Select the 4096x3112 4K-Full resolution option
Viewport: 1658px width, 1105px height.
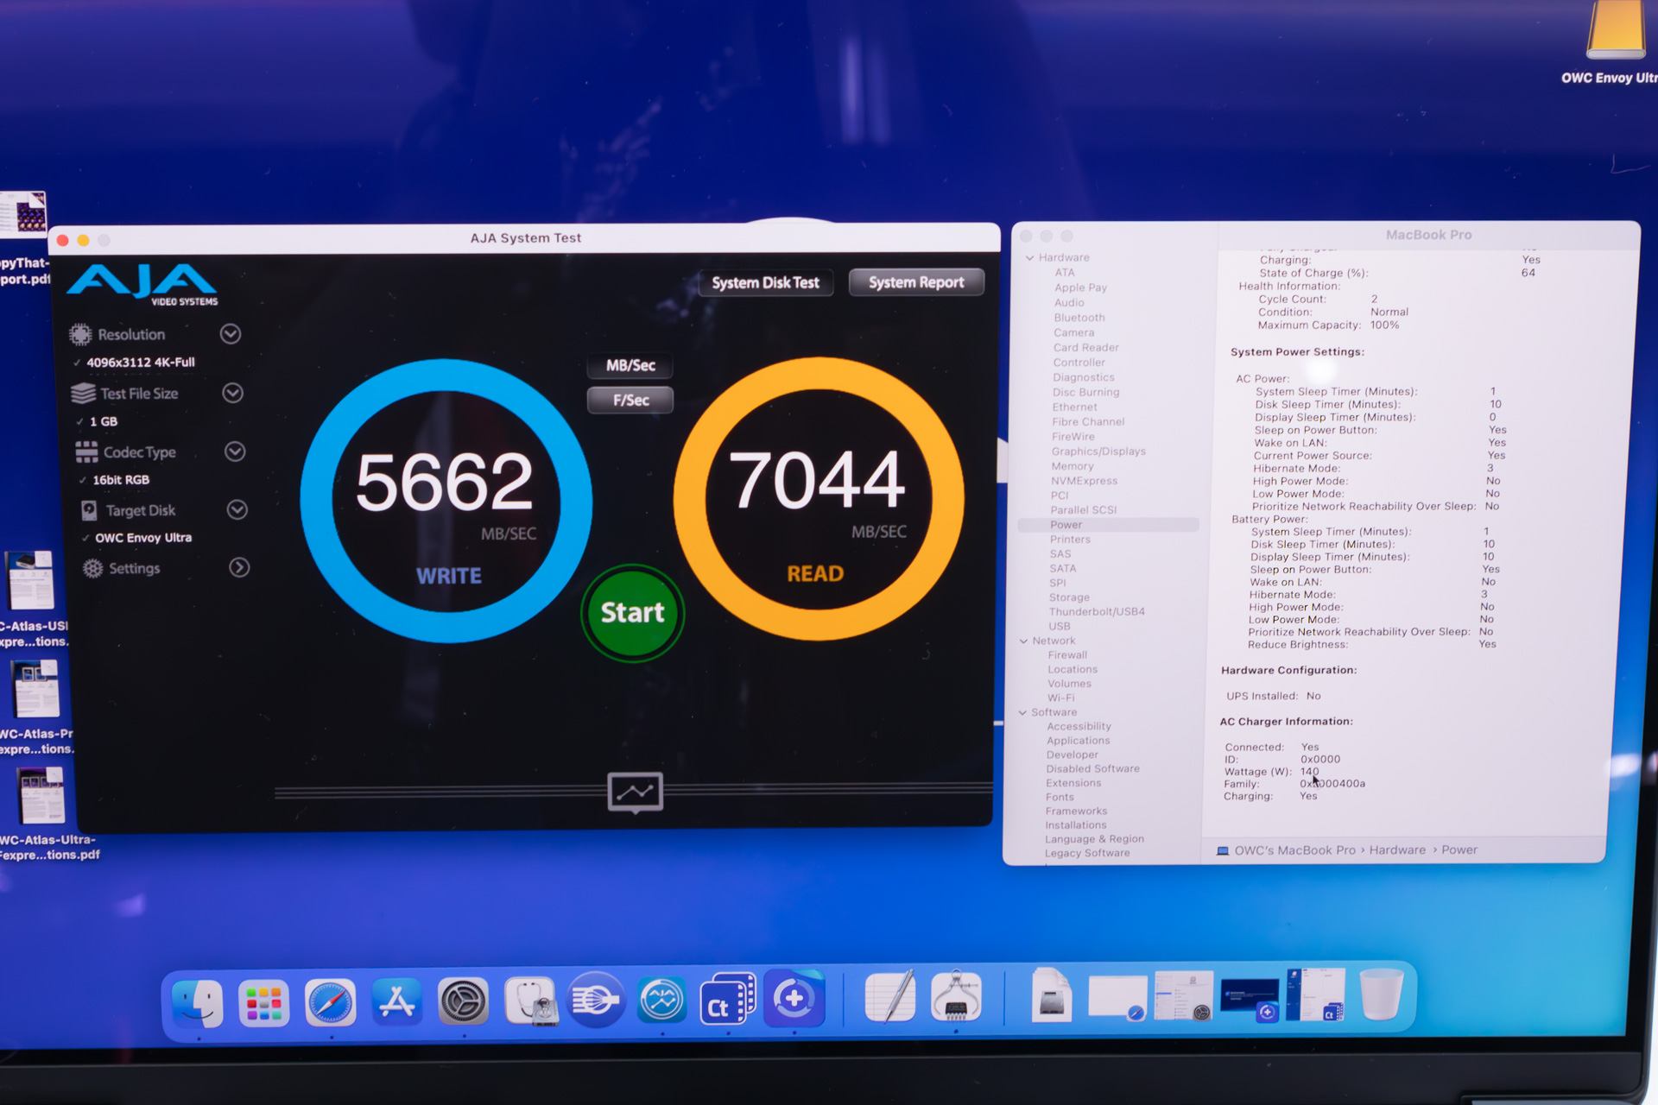tap(140, 363)
